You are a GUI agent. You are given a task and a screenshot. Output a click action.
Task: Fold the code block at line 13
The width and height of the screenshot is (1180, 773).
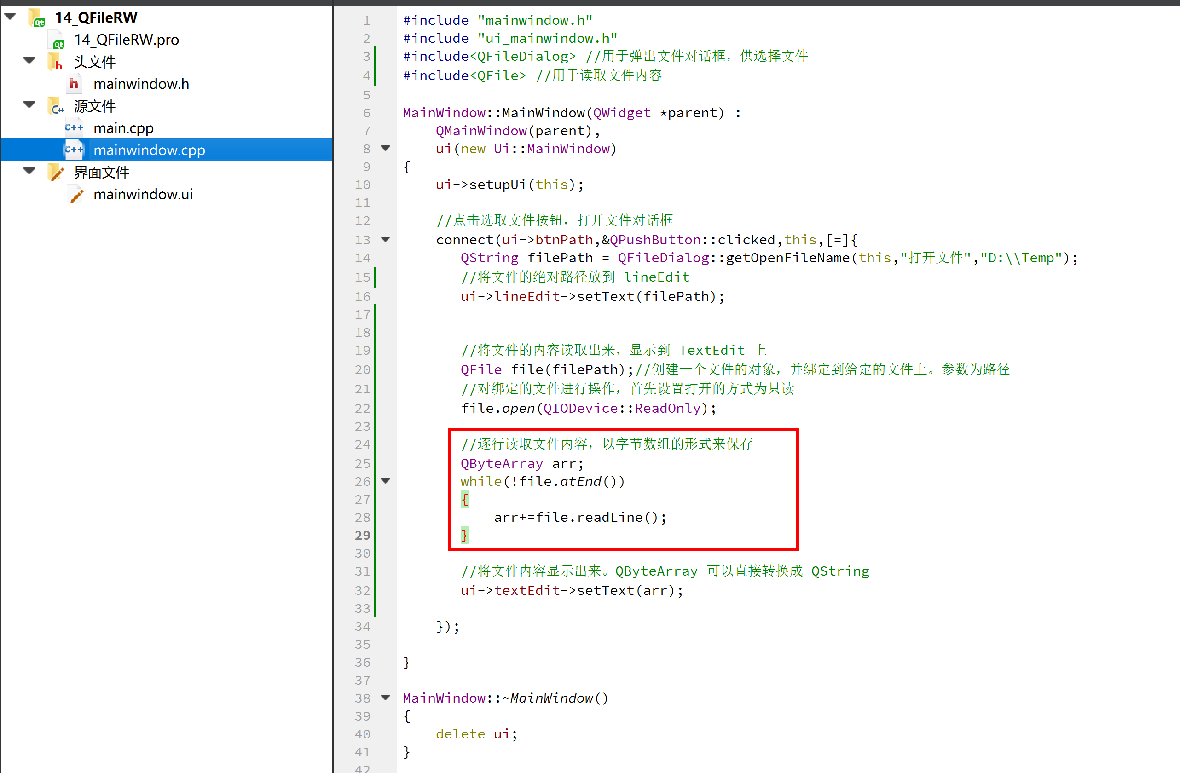tap(385, 239)
